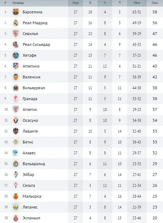Open the Villarreal yellow crest

click(16, 88)
